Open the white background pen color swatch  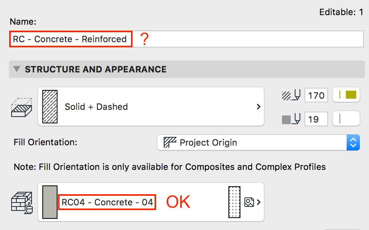346,119
